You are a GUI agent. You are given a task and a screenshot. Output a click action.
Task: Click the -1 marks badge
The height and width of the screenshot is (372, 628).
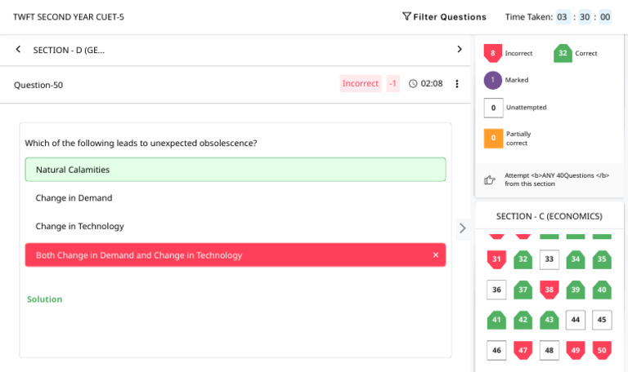click(392, 83)
